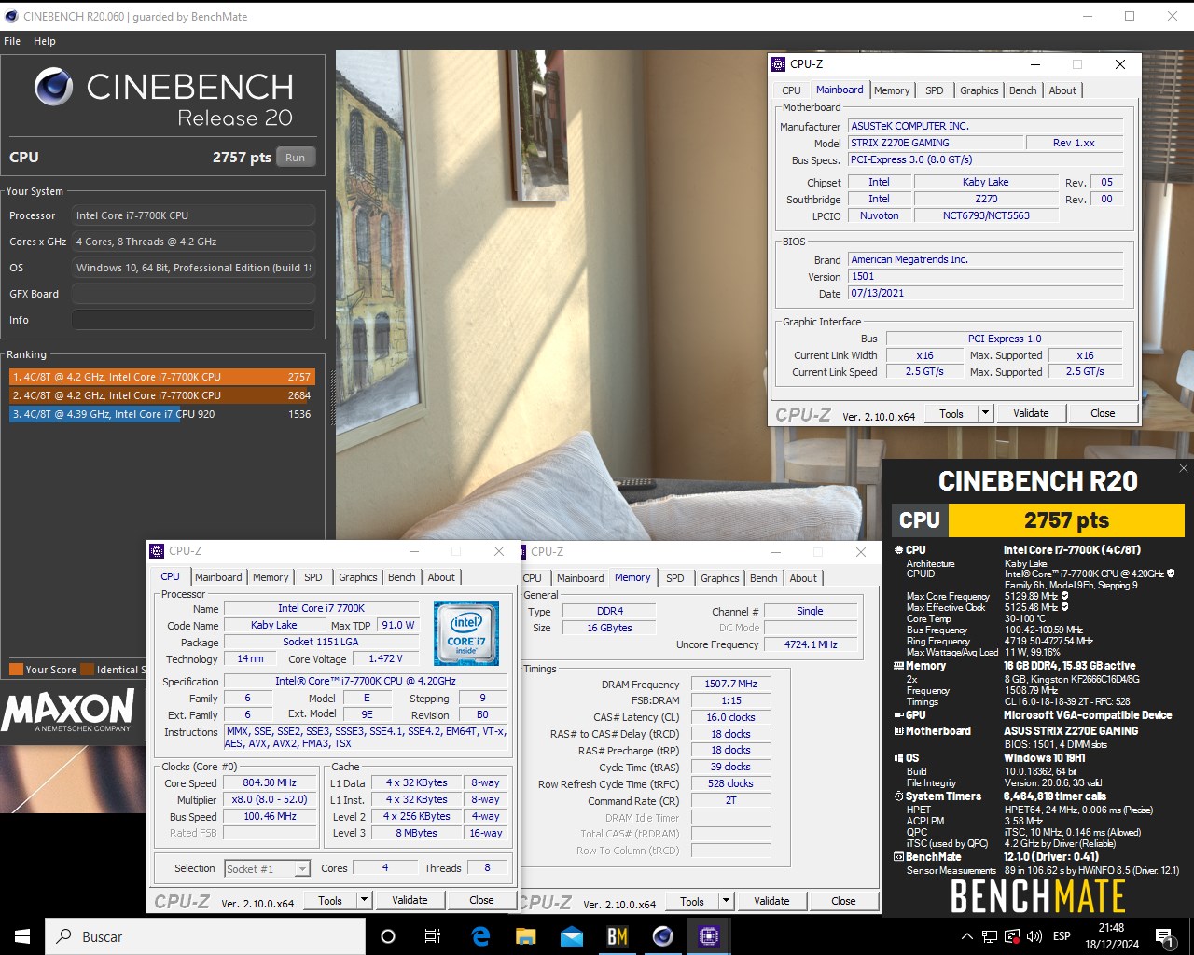The image size is (1194, 955).
Task: Open SPD tab in bottom-left CPU-Z window
Action: (313, 577)
